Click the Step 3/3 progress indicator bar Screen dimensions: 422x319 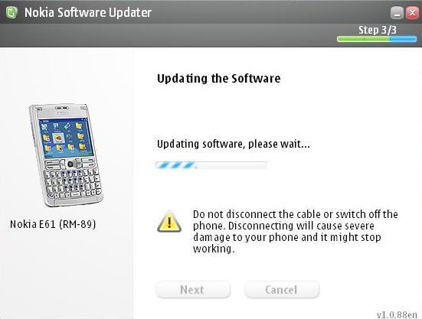(377, 39)
